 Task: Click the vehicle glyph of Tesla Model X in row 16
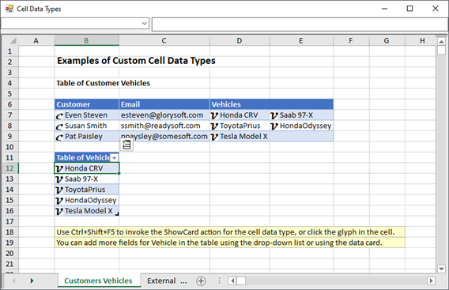(x=59, y=211)
